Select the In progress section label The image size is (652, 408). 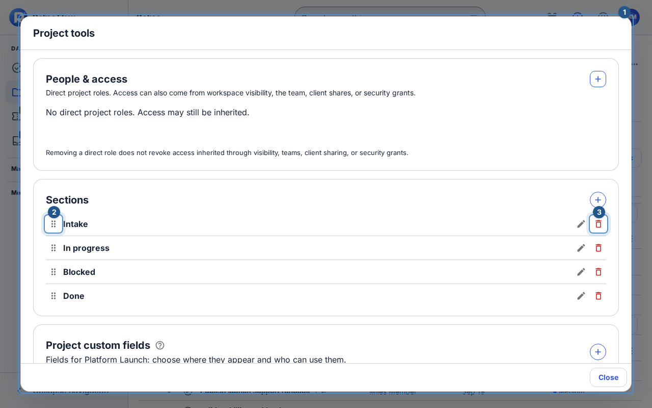tap(86, 248)
